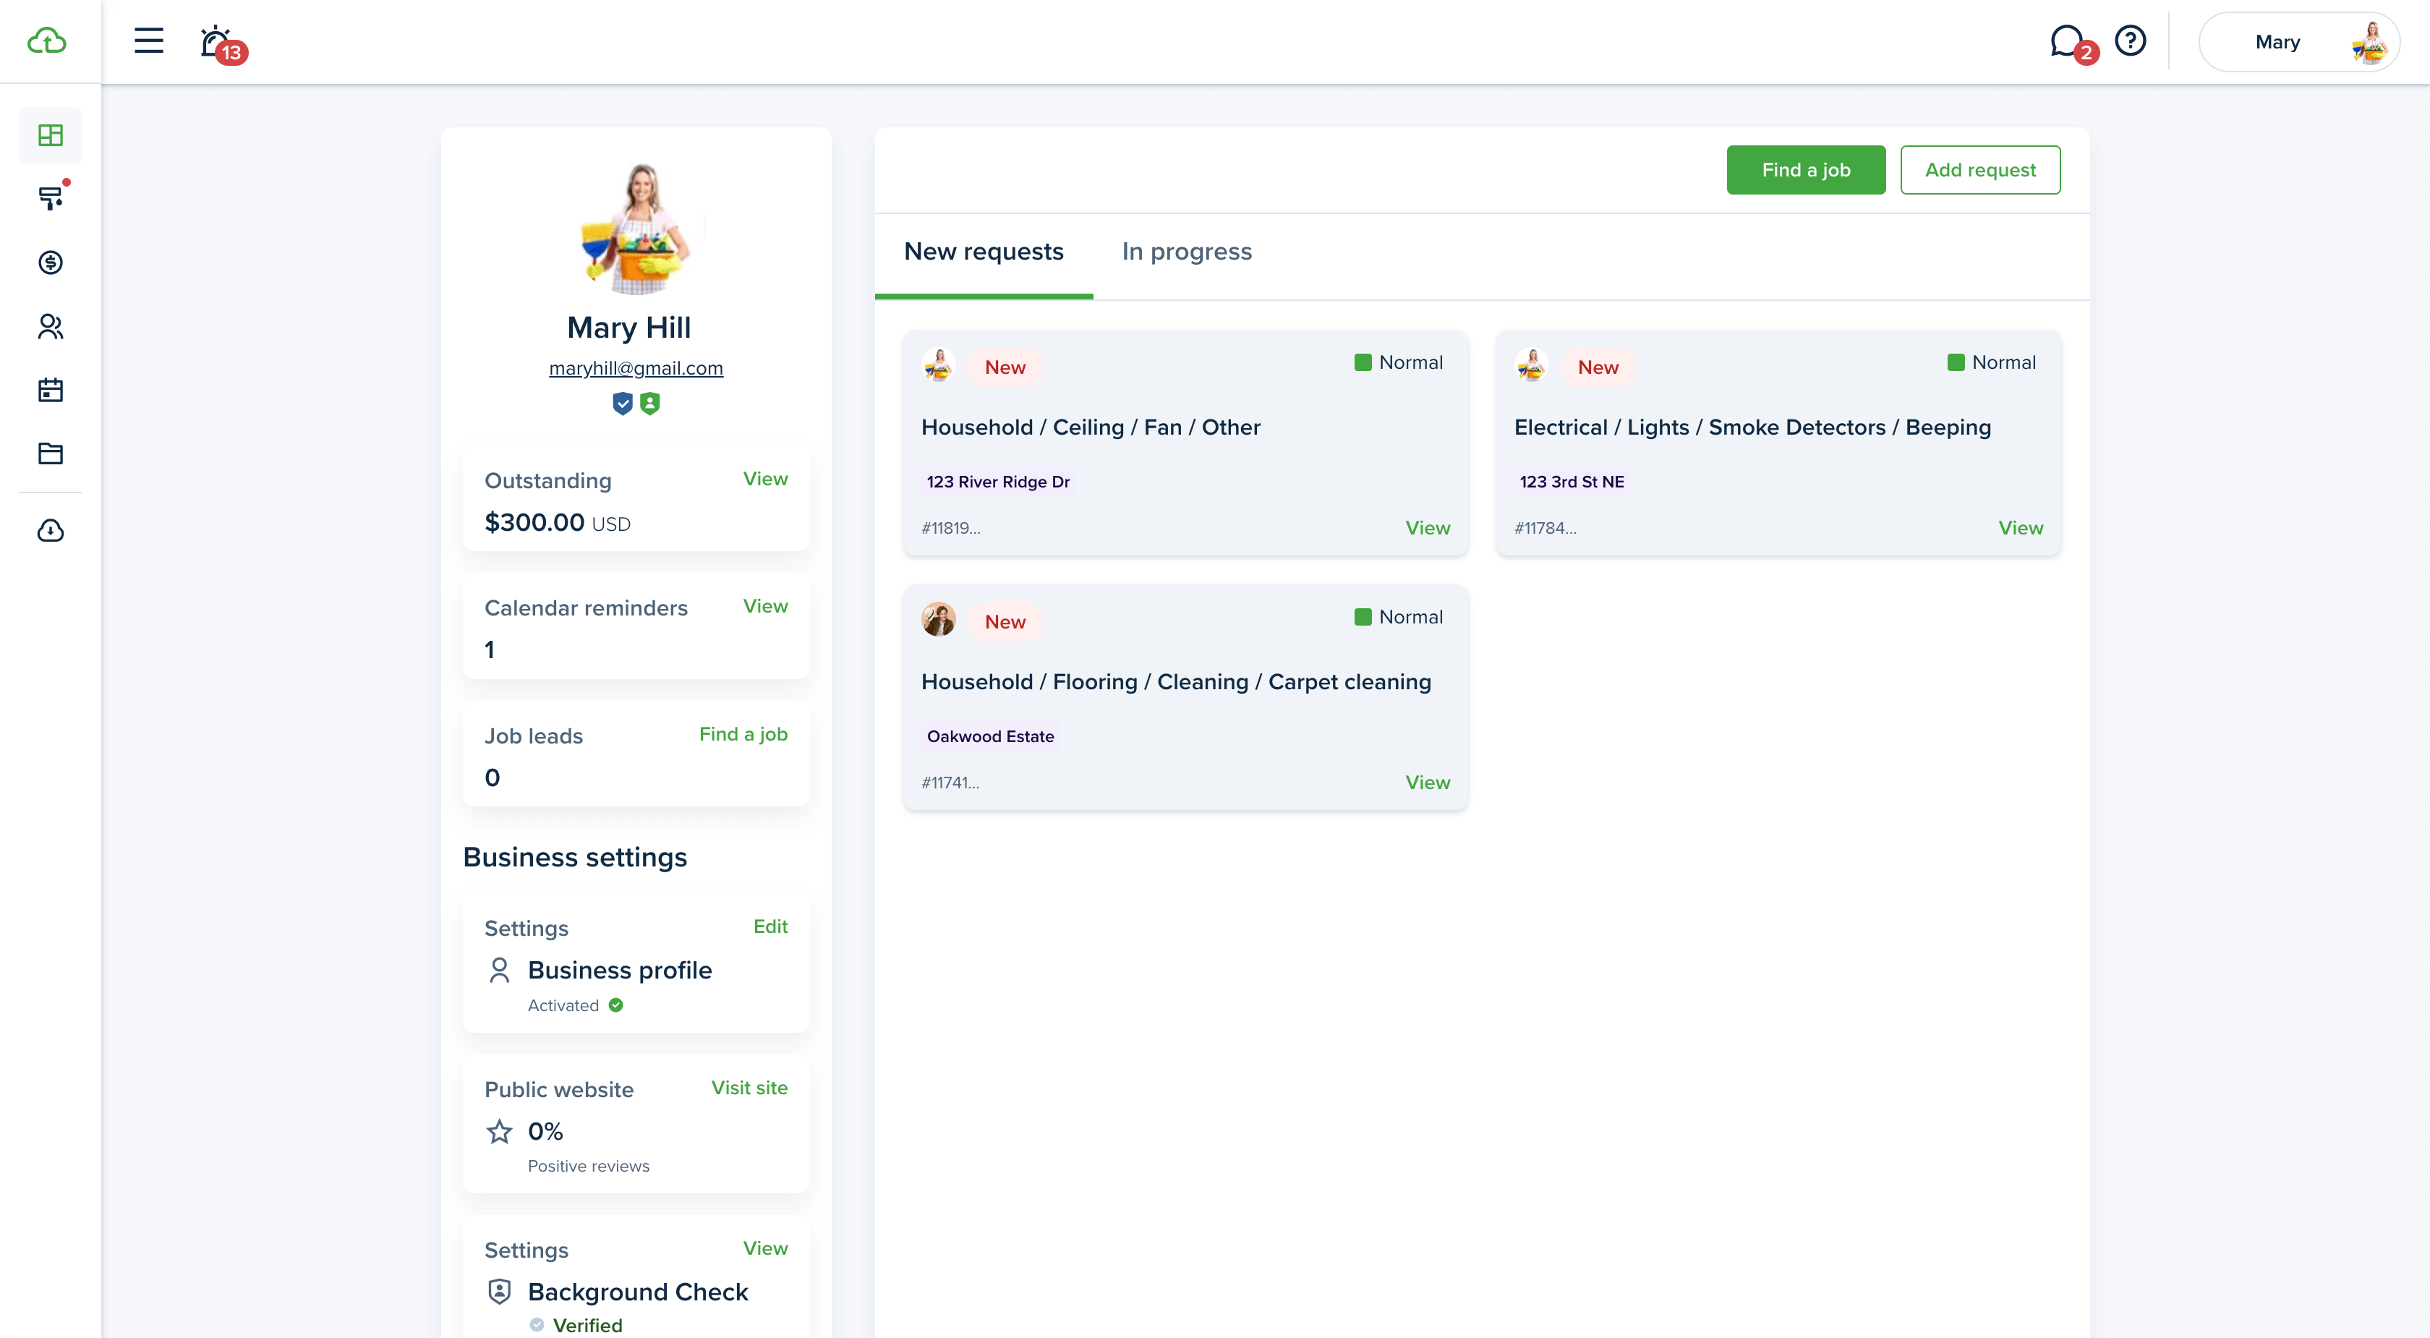This screenshot has width=2430, height=1338.
Task: Open the Mary user menu
Action: (2299, 41)
